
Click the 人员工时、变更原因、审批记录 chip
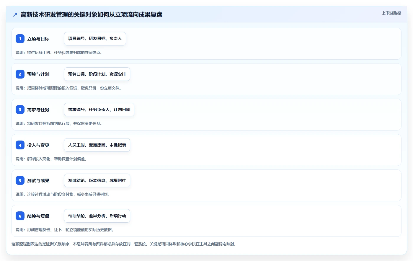(x=97, y=145)
